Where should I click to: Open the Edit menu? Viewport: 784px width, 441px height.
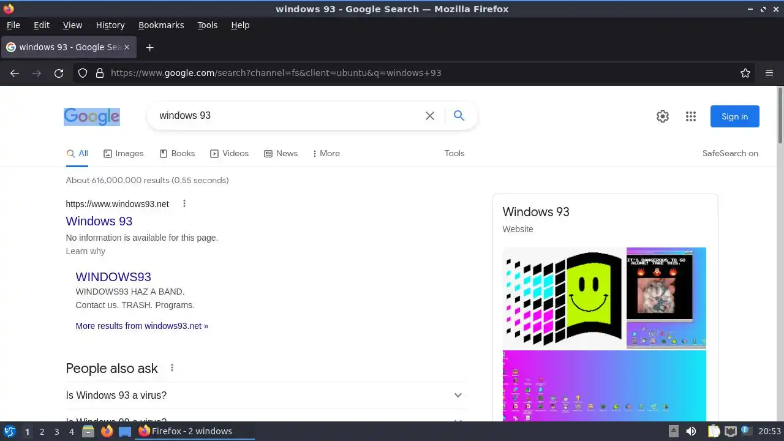pos(42,25)
